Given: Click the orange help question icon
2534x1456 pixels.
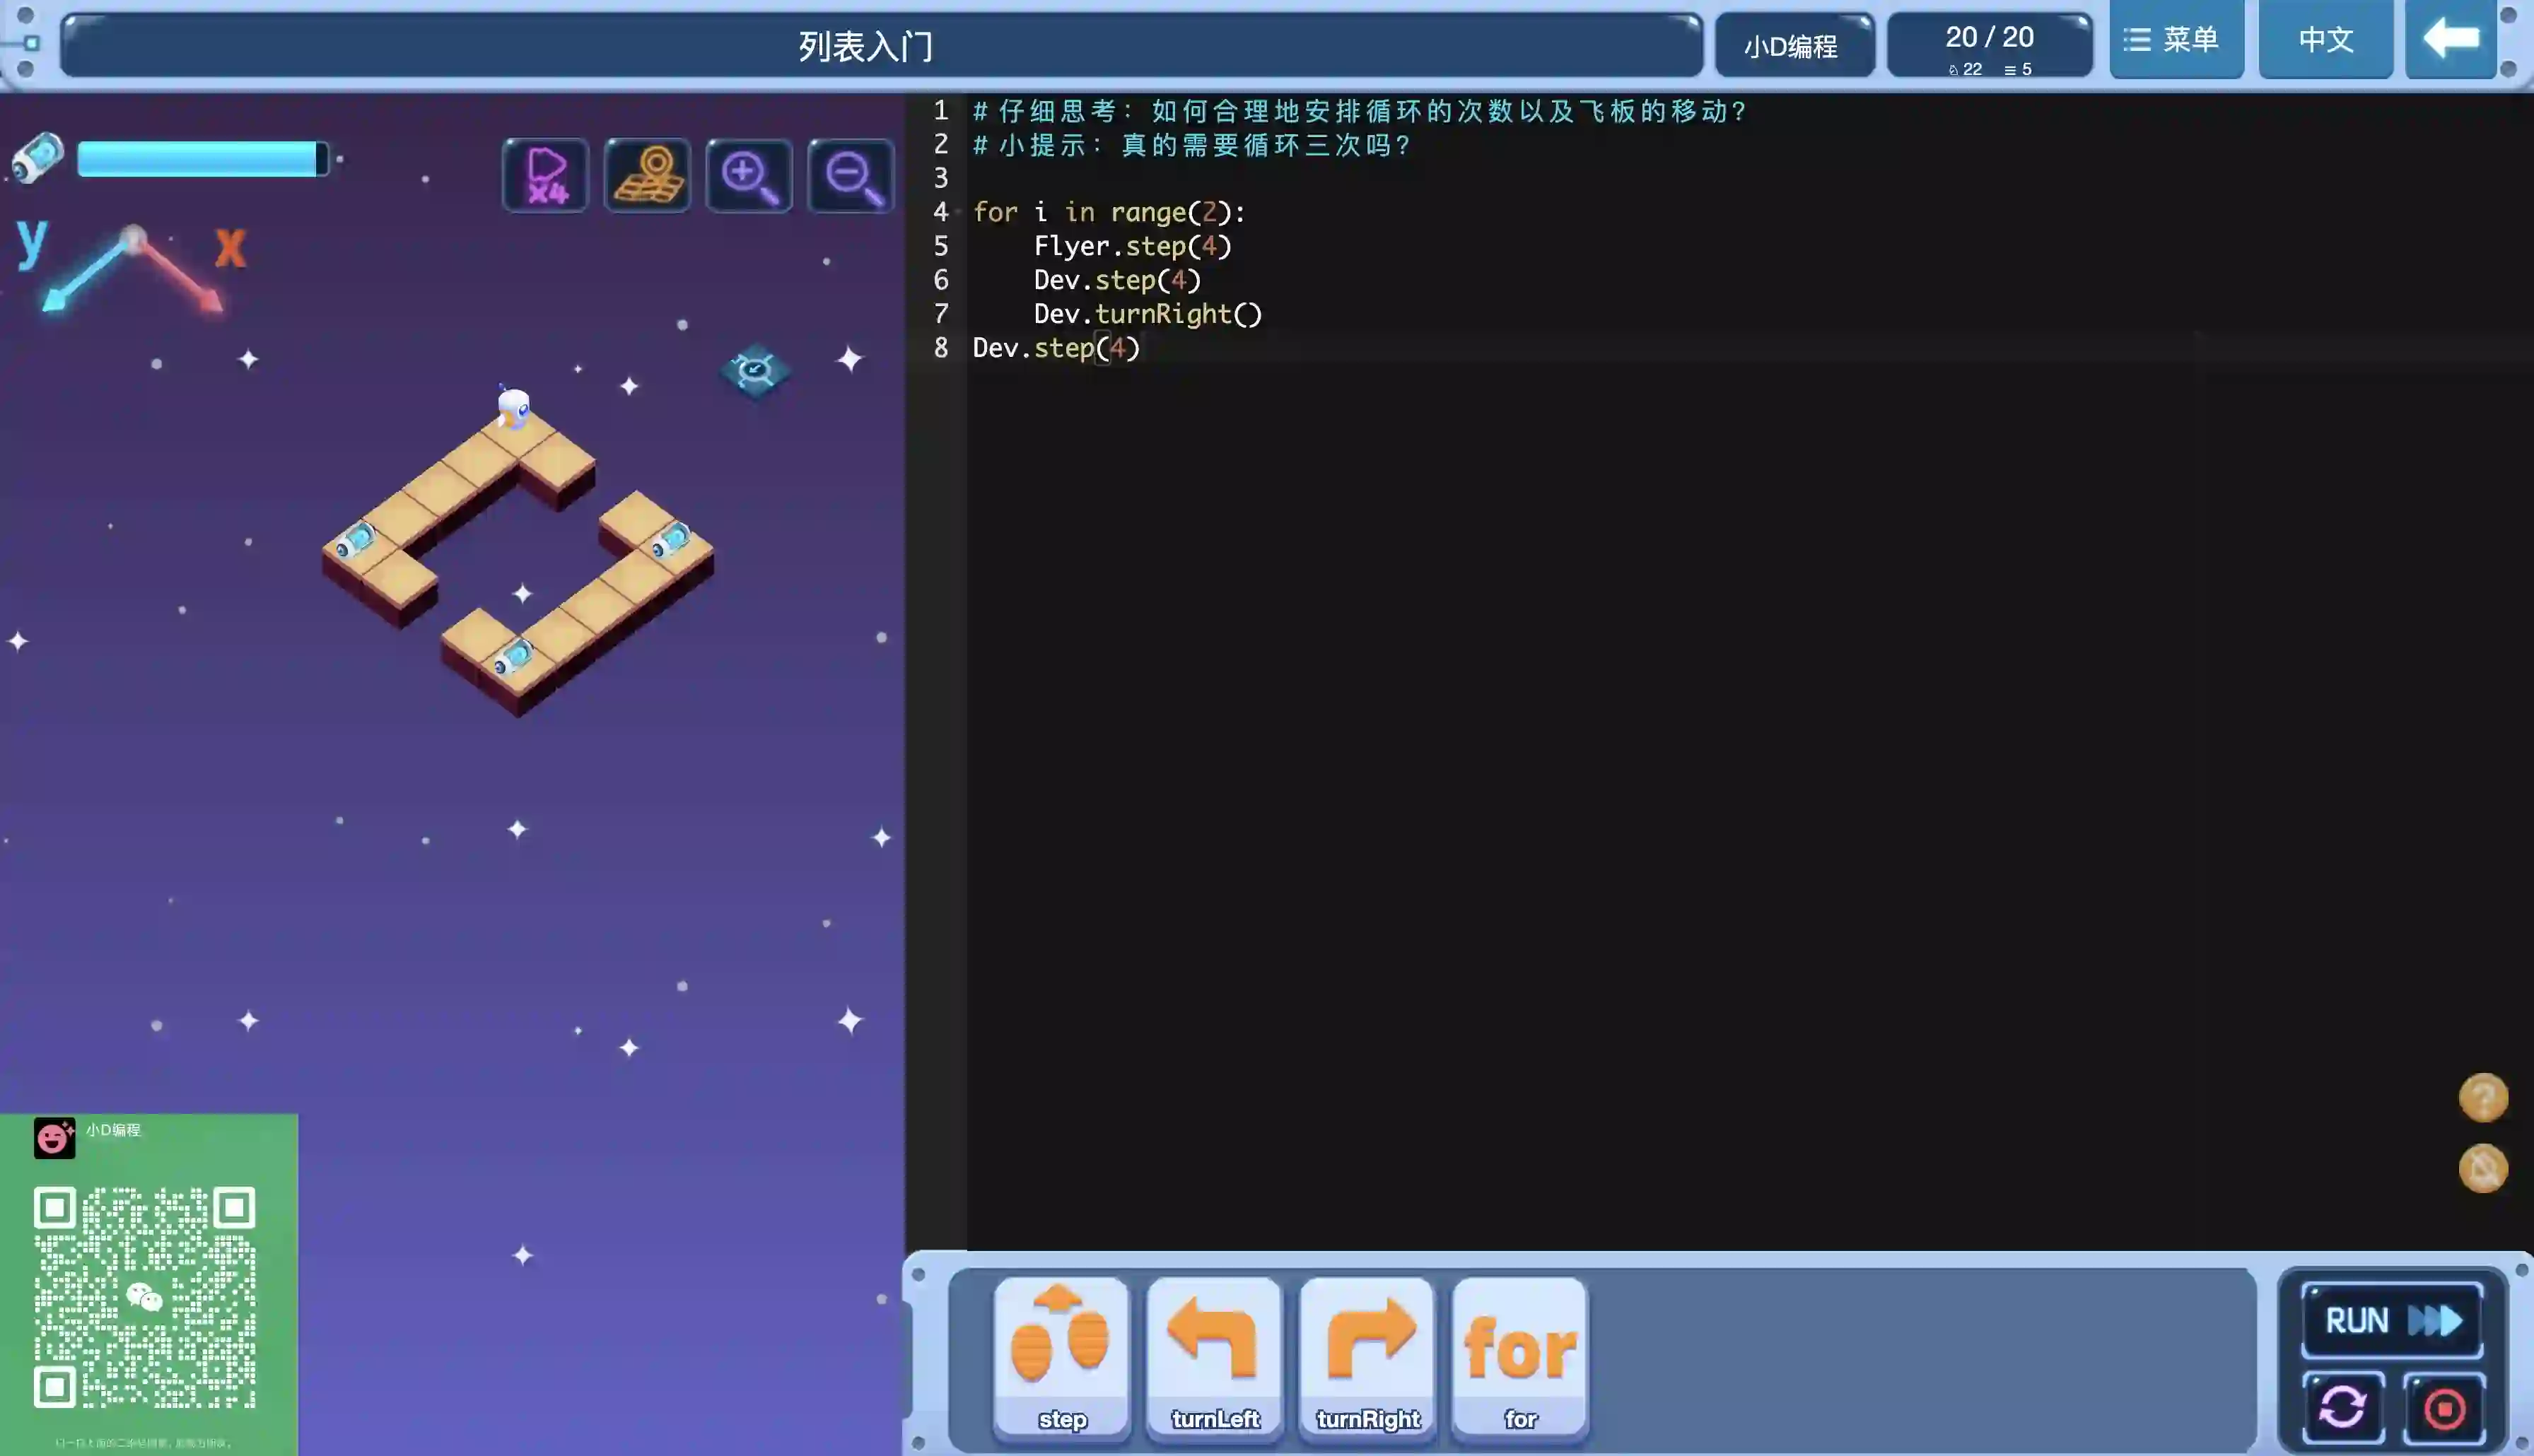Looking at the screenshot, I should pos(2483,1098).
